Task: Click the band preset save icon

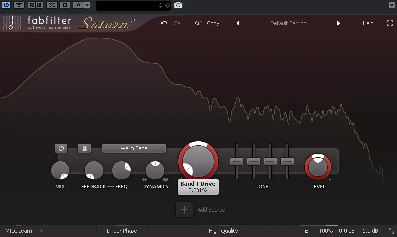Action: [84, 148]
